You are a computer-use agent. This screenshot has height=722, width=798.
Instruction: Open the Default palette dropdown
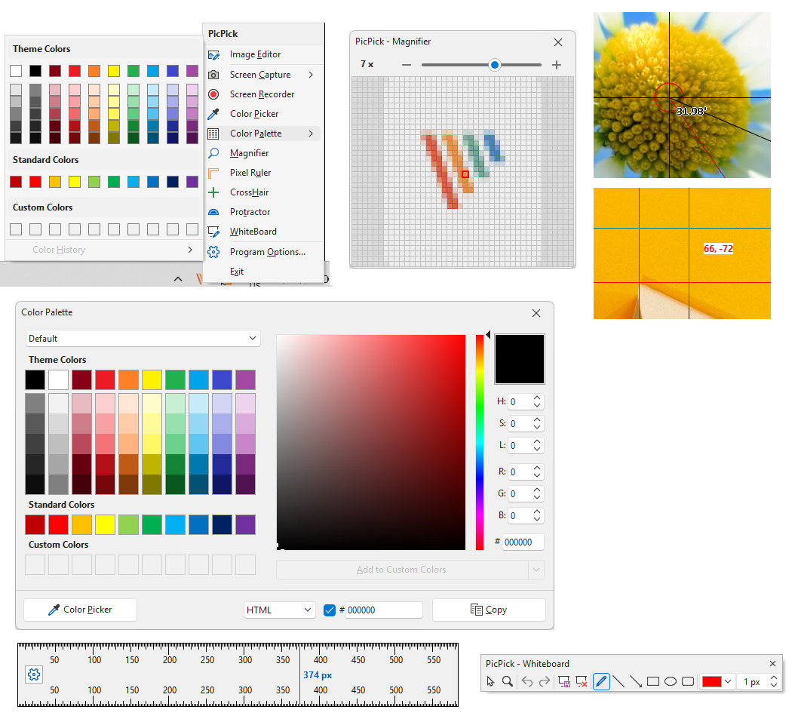coord(143,339)
